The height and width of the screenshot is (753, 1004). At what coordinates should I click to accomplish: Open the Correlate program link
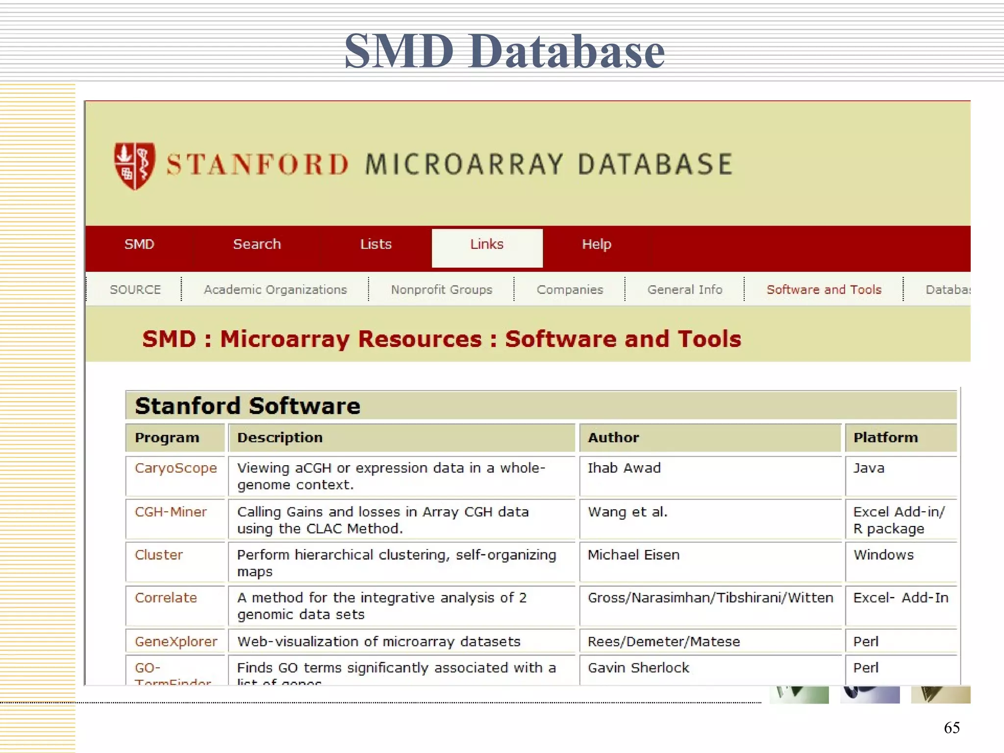tap(166, 598)
